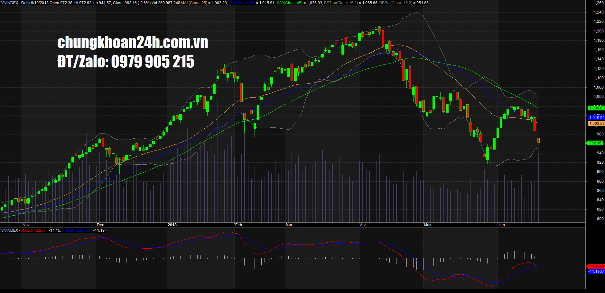The height and width of the screenshot is (293, 605).
Task: Select the Apr marker on time axis
Action: tap(363, 225)
